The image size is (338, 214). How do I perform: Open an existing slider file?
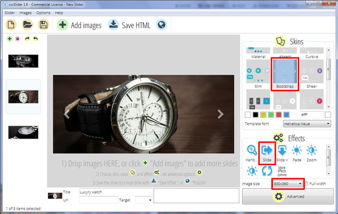pos(27,25)
